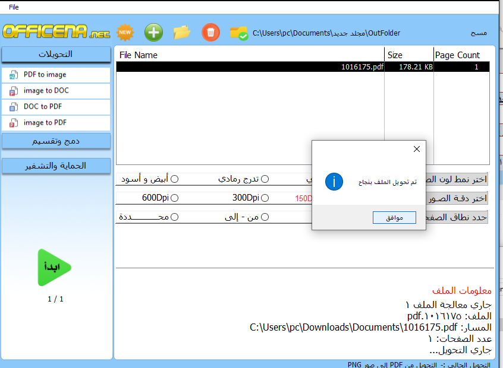
Task: Expand the دمج وتقسيم section
Action: click(56, 141)
